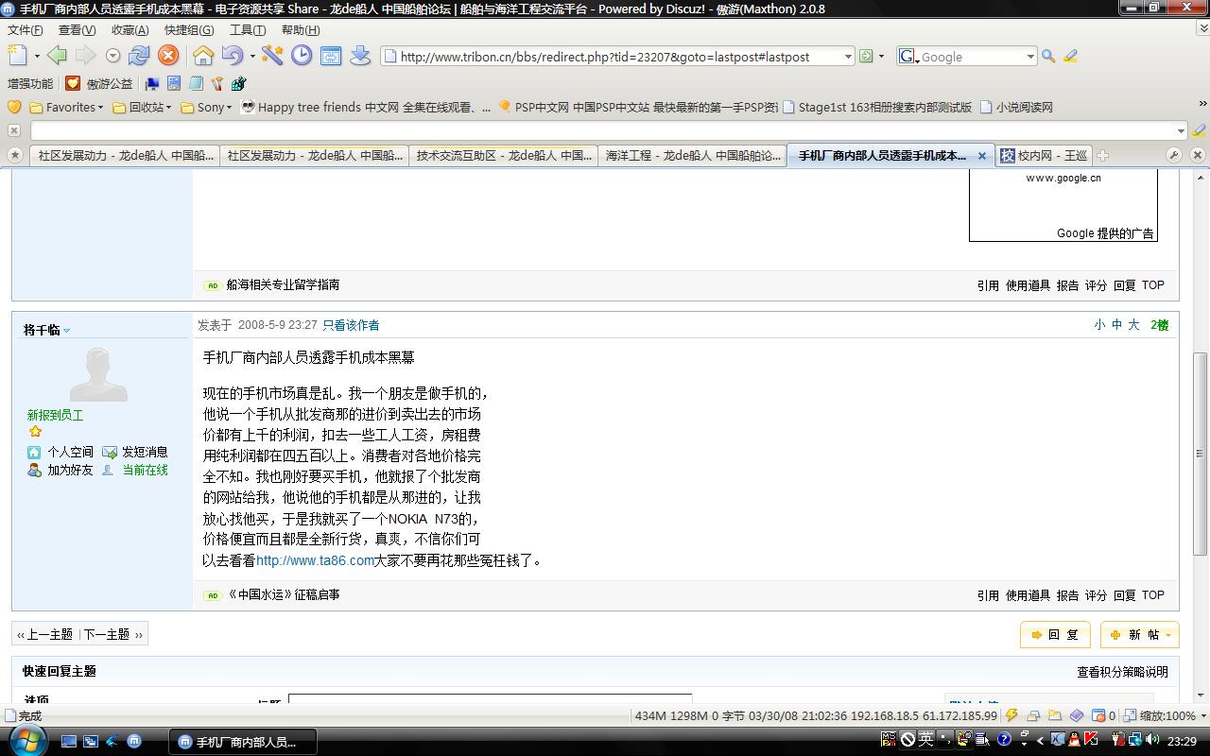
Task: Open the 文件(F) menu
Action: pos(26,29)
